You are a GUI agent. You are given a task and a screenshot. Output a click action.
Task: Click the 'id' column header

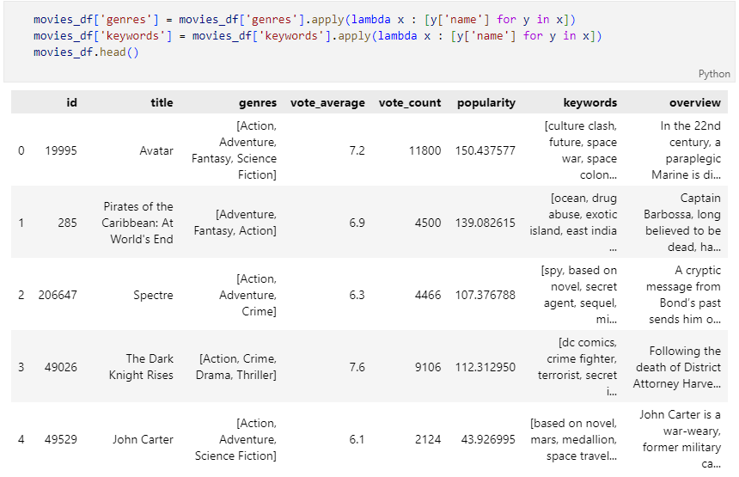click(71, 103)
